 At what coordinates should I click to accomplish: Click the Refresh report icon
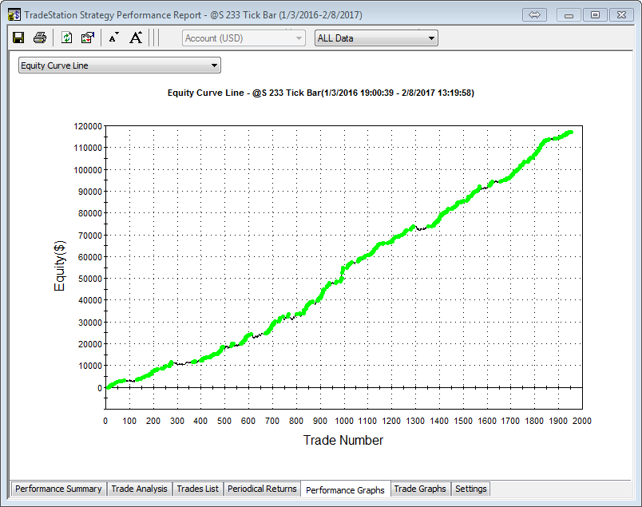(67, 38)
